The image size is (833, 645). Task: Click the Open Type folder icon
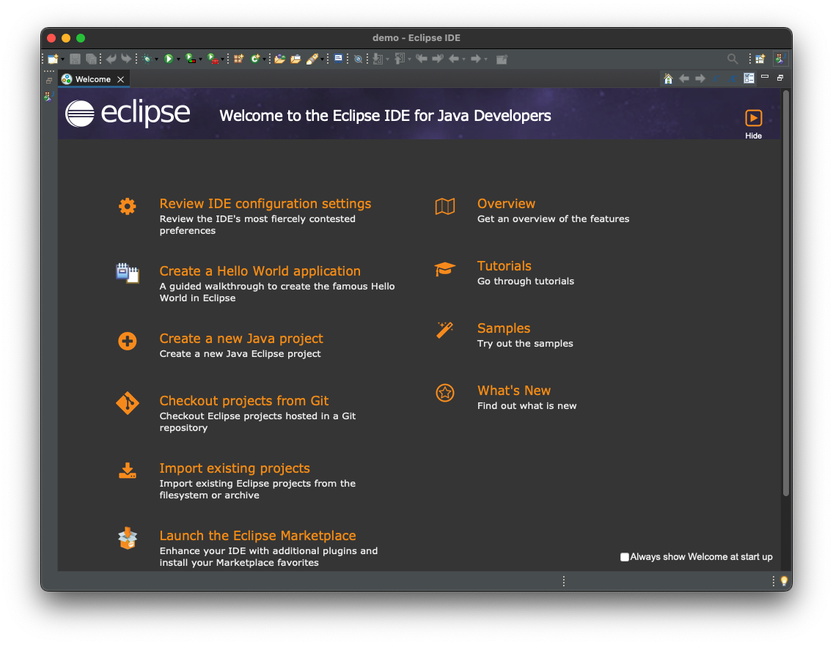pyautogui.click(x=279, y=59)
